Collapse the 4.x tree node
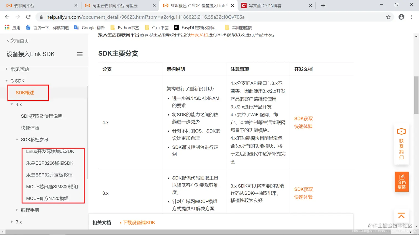This screenshot has width=419, height=235. 12,104
